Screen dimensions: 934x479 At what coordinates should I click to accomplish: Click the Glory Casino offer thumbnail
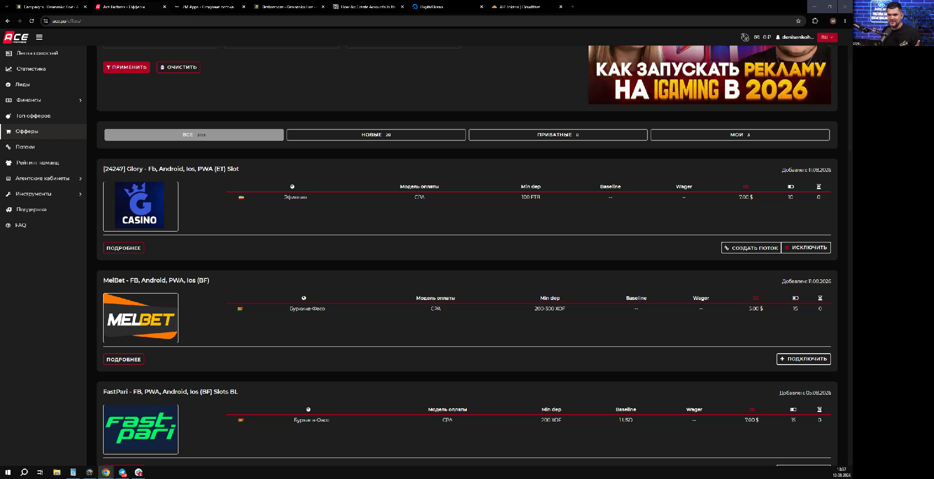pos(141,206)
